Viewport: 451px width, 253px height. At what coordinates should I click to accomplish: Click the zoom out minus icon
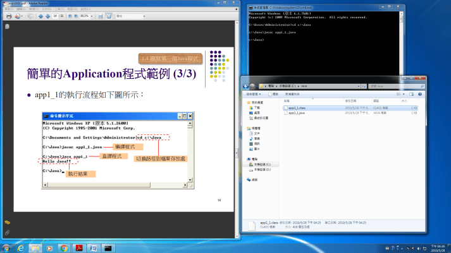coord(70,16)
